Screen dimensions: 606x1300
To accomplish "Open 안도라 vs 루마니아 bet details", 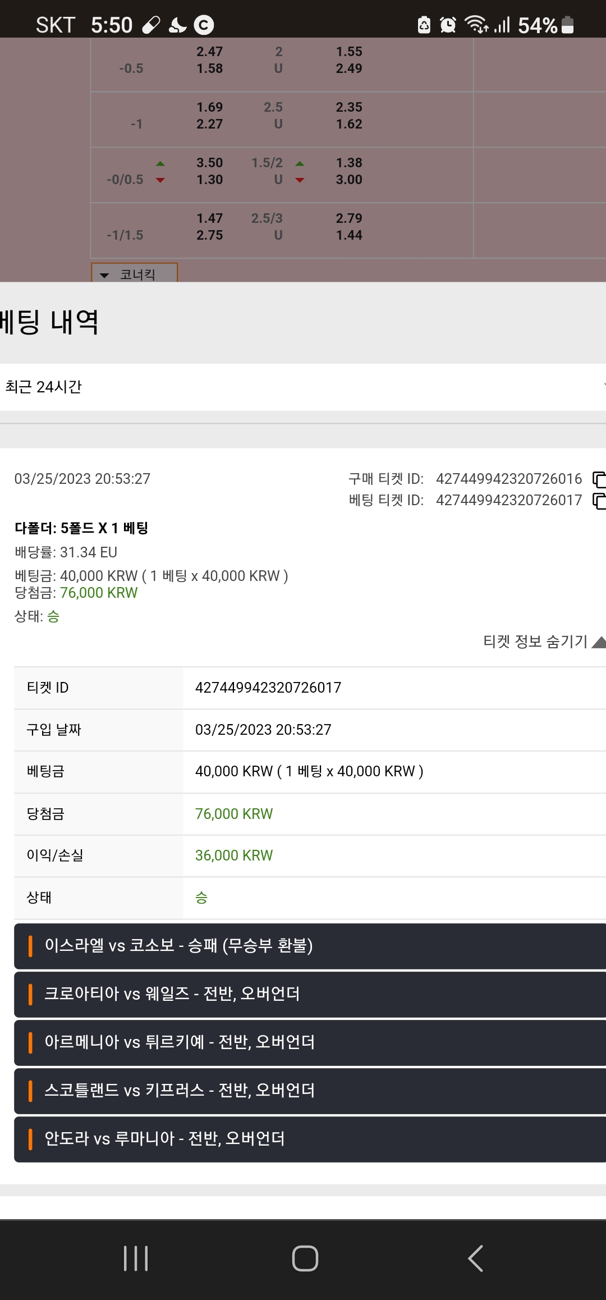I will pos(310,1139).
